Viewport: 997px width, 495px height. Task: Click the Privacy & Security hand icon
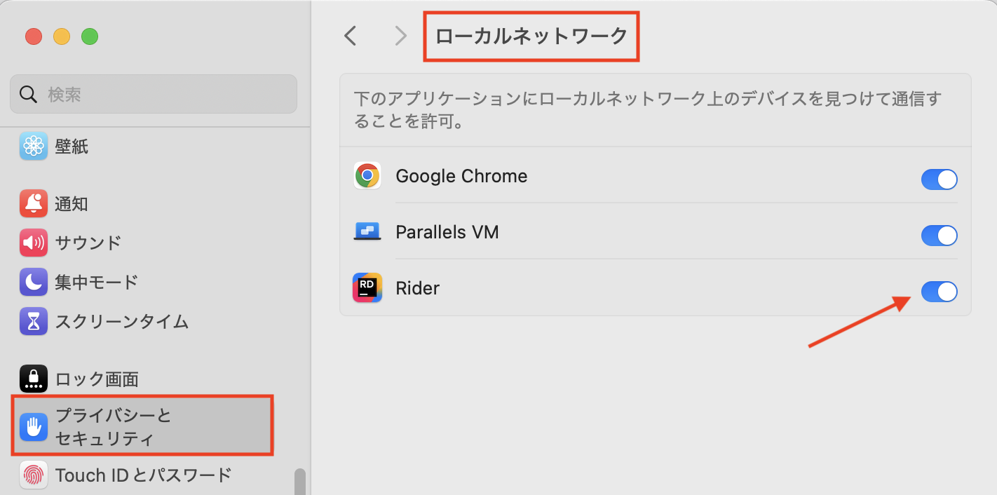point(34,427)
